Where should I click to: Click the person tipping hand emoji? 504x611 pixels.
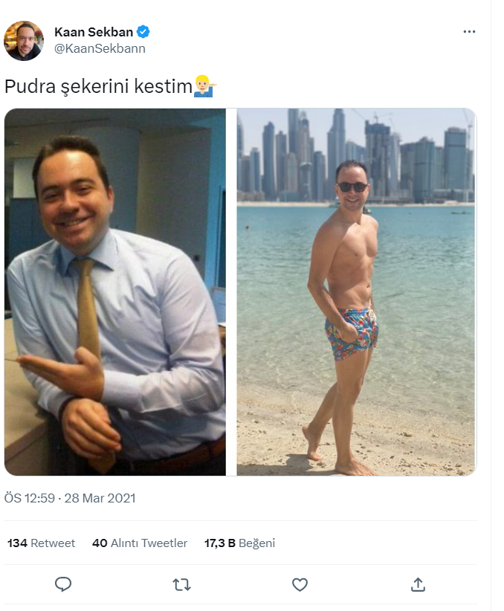(205, 86)
